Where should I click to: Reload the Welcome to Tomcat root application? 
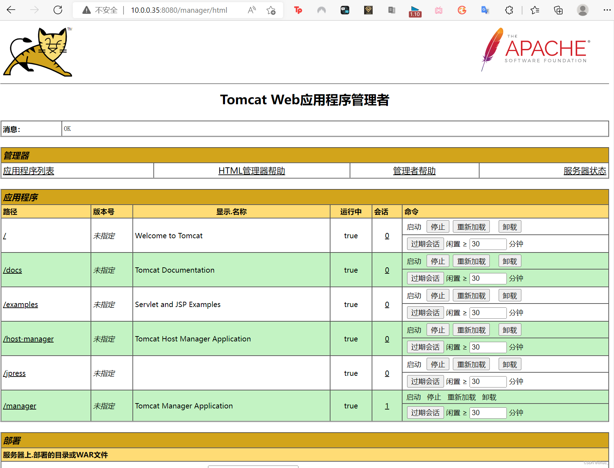click(x=471, y=227)
